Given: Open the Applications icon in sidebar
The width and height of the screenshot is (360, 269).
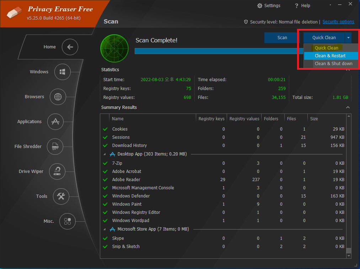Looking at the screenshot, I should coord(55,122).
